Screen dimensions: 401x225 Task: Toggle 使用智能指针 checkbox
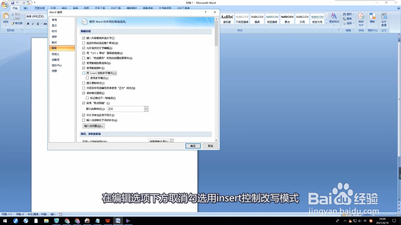(x=84, y=68)
